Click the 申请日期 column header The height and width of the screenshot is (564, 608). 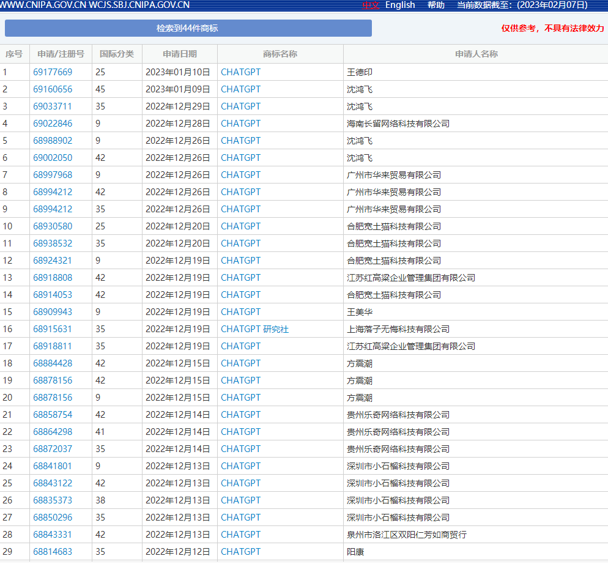180,54
